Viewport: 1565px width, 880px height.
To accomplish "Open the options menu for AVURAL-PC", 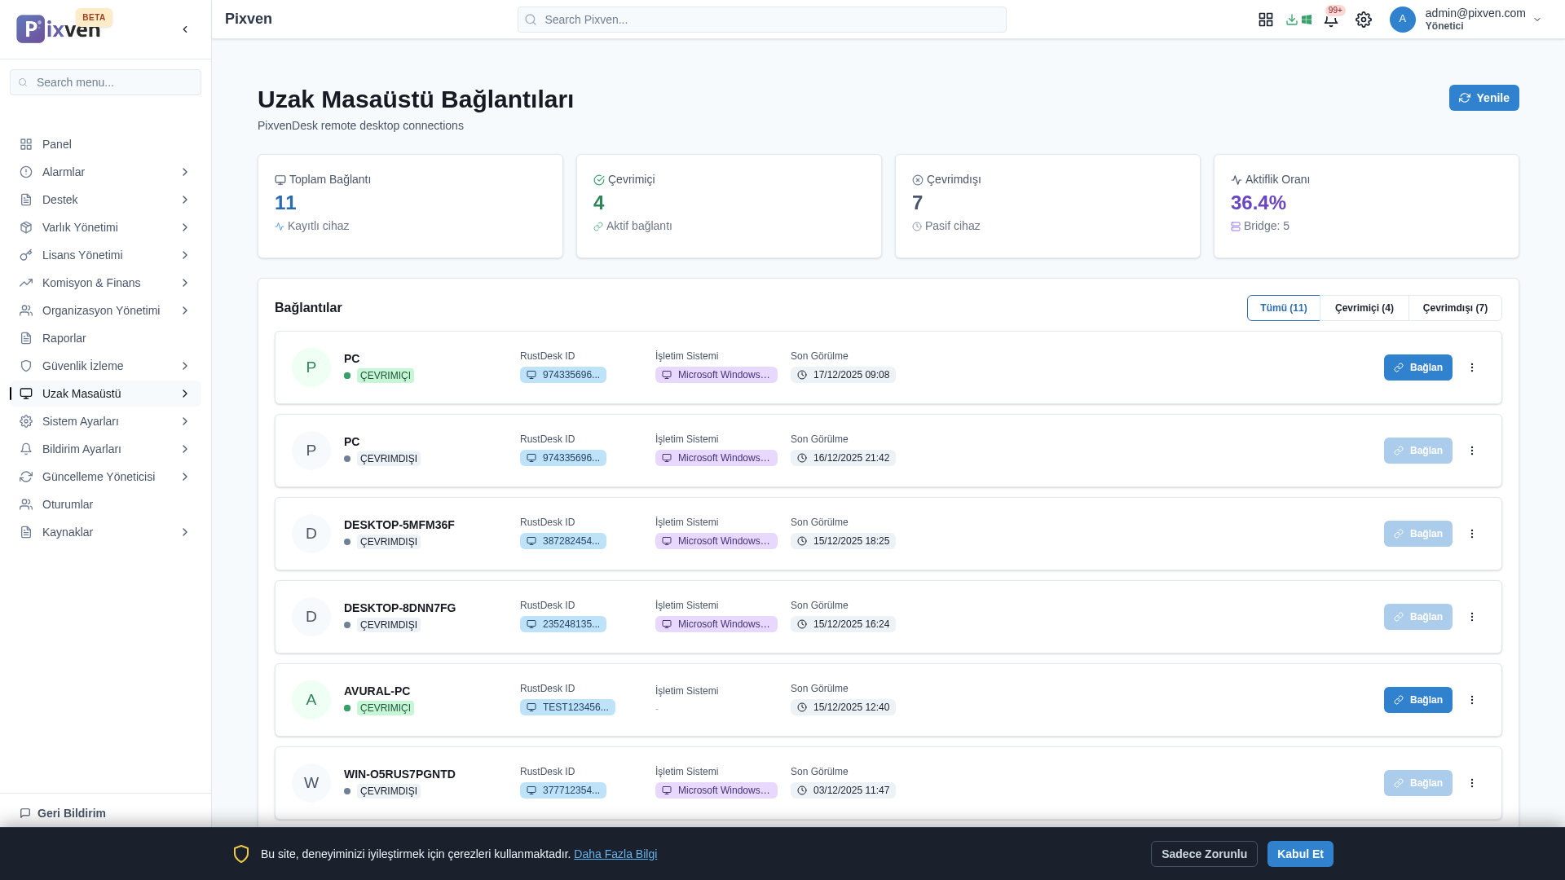I will coord(1473,699).
